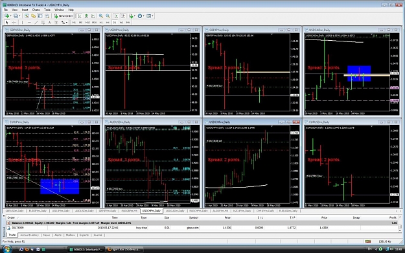
Task: Open the File menu
Action: click(x=6, y=10)
